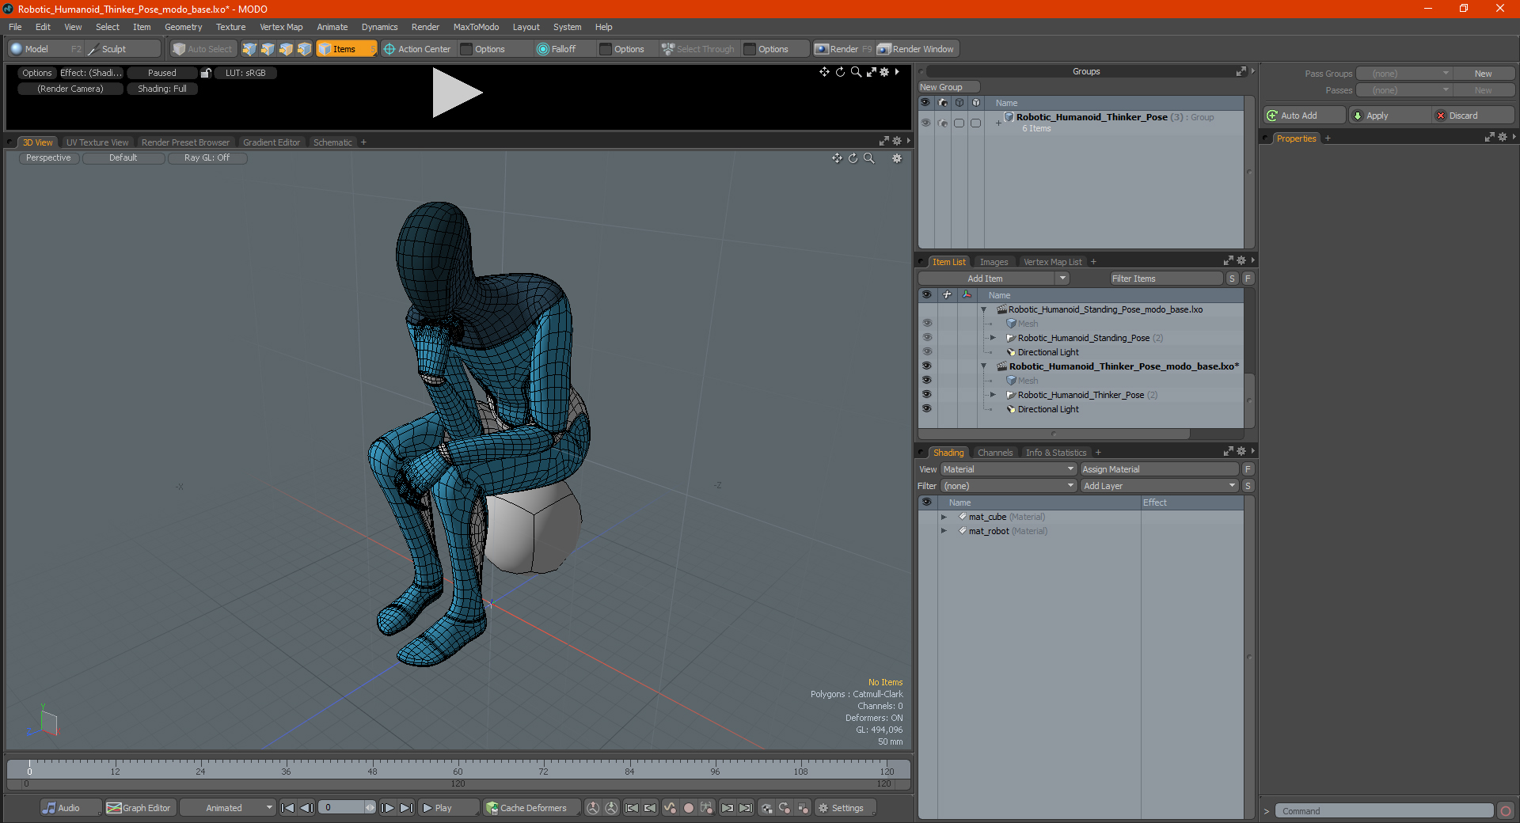This screenshot has height=823, width=1520.
Task: Toggle Auto Select
Action: click(203, 49)
